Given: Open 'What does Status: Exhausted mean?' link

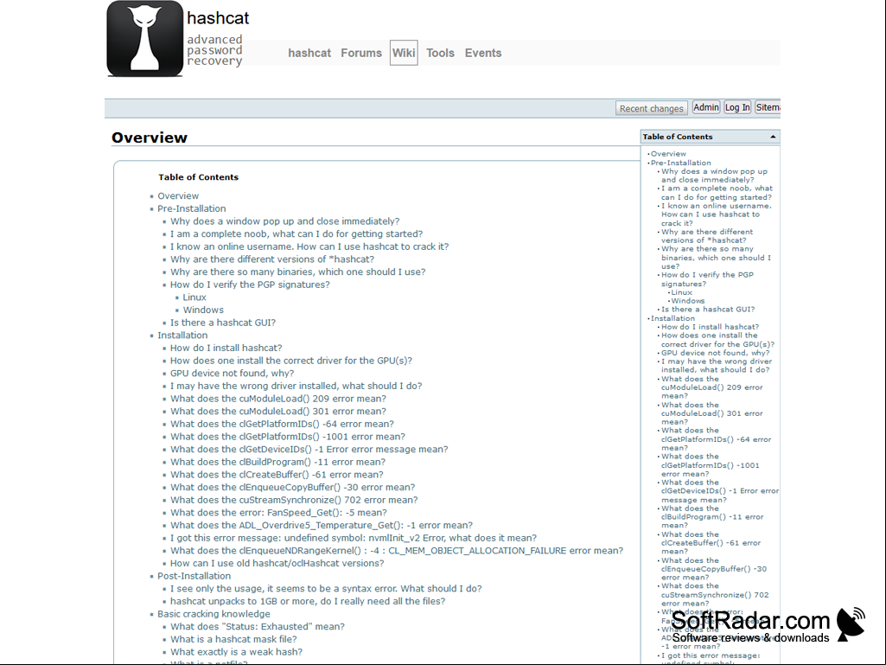Looking at the screenshot, I should (x=258, y=627).
